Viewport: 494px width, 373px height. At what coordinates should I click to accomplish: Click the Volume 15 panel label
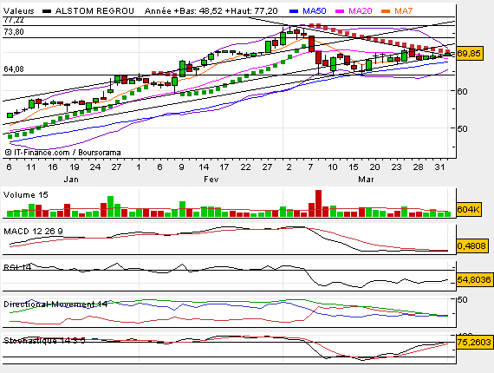point(25,195)
